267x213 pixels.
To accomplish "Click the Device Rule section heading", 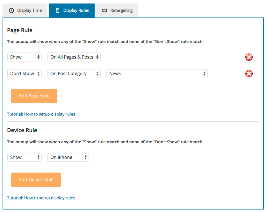I will click(x=22, y=130).
